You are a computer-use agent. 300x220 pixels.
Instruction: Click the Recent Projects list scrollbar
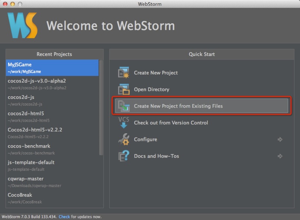[101, 107]
